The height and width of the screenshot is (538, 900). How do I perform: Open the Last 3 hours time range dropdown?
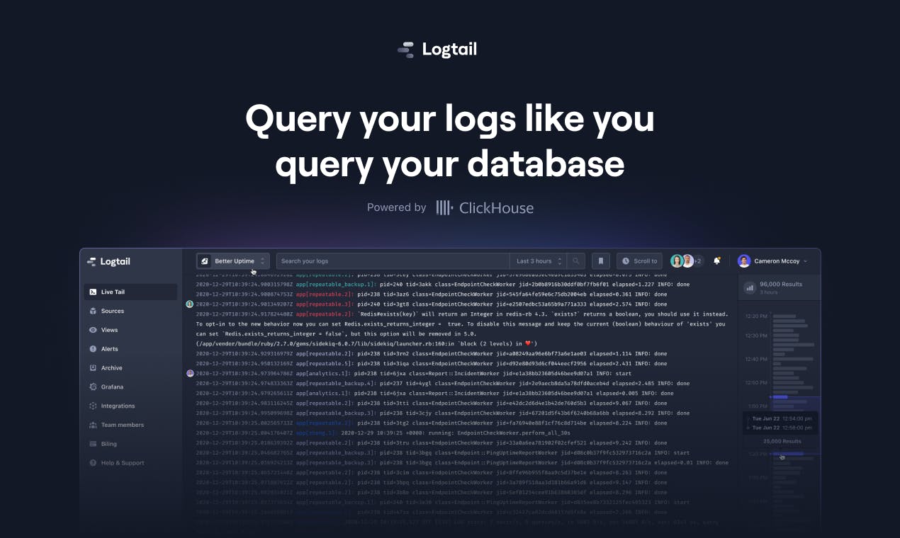pyautogui.click(x=539, y=261)
